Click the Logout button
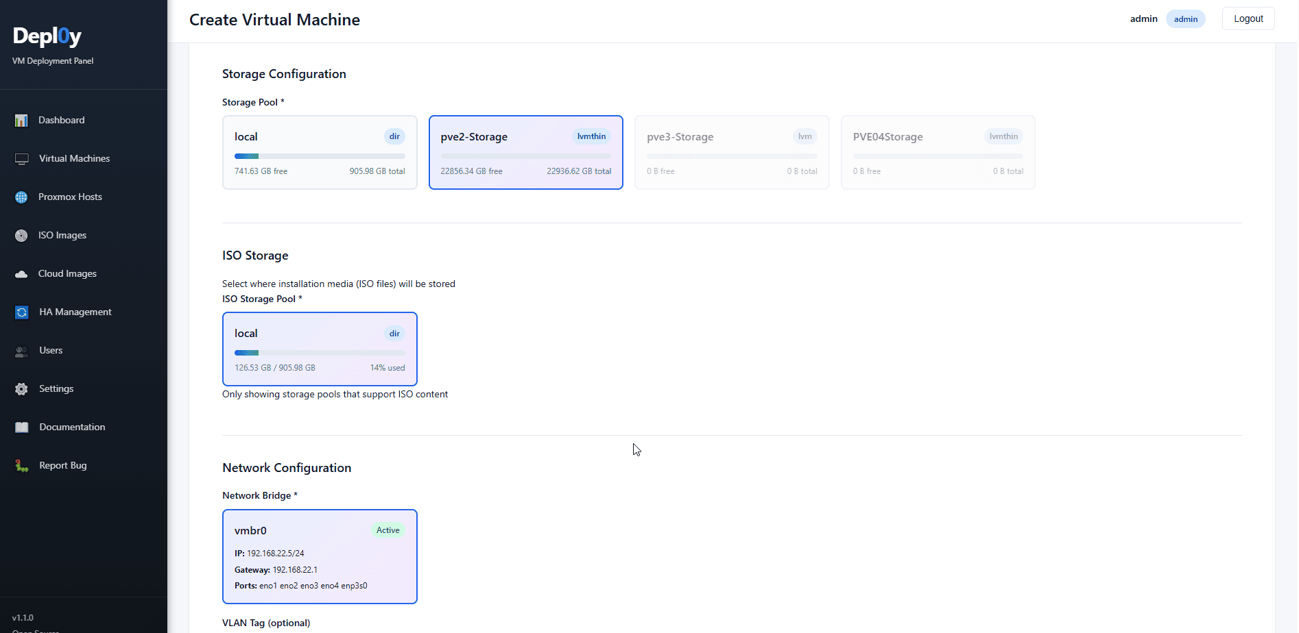Viewport: 1299px width, 633px height. pos(1248,18)
